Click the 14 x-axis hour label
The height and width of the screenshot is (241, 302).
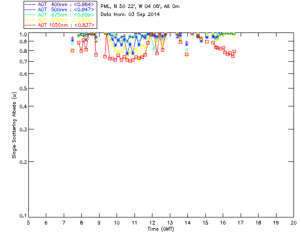tap(188, 223)
